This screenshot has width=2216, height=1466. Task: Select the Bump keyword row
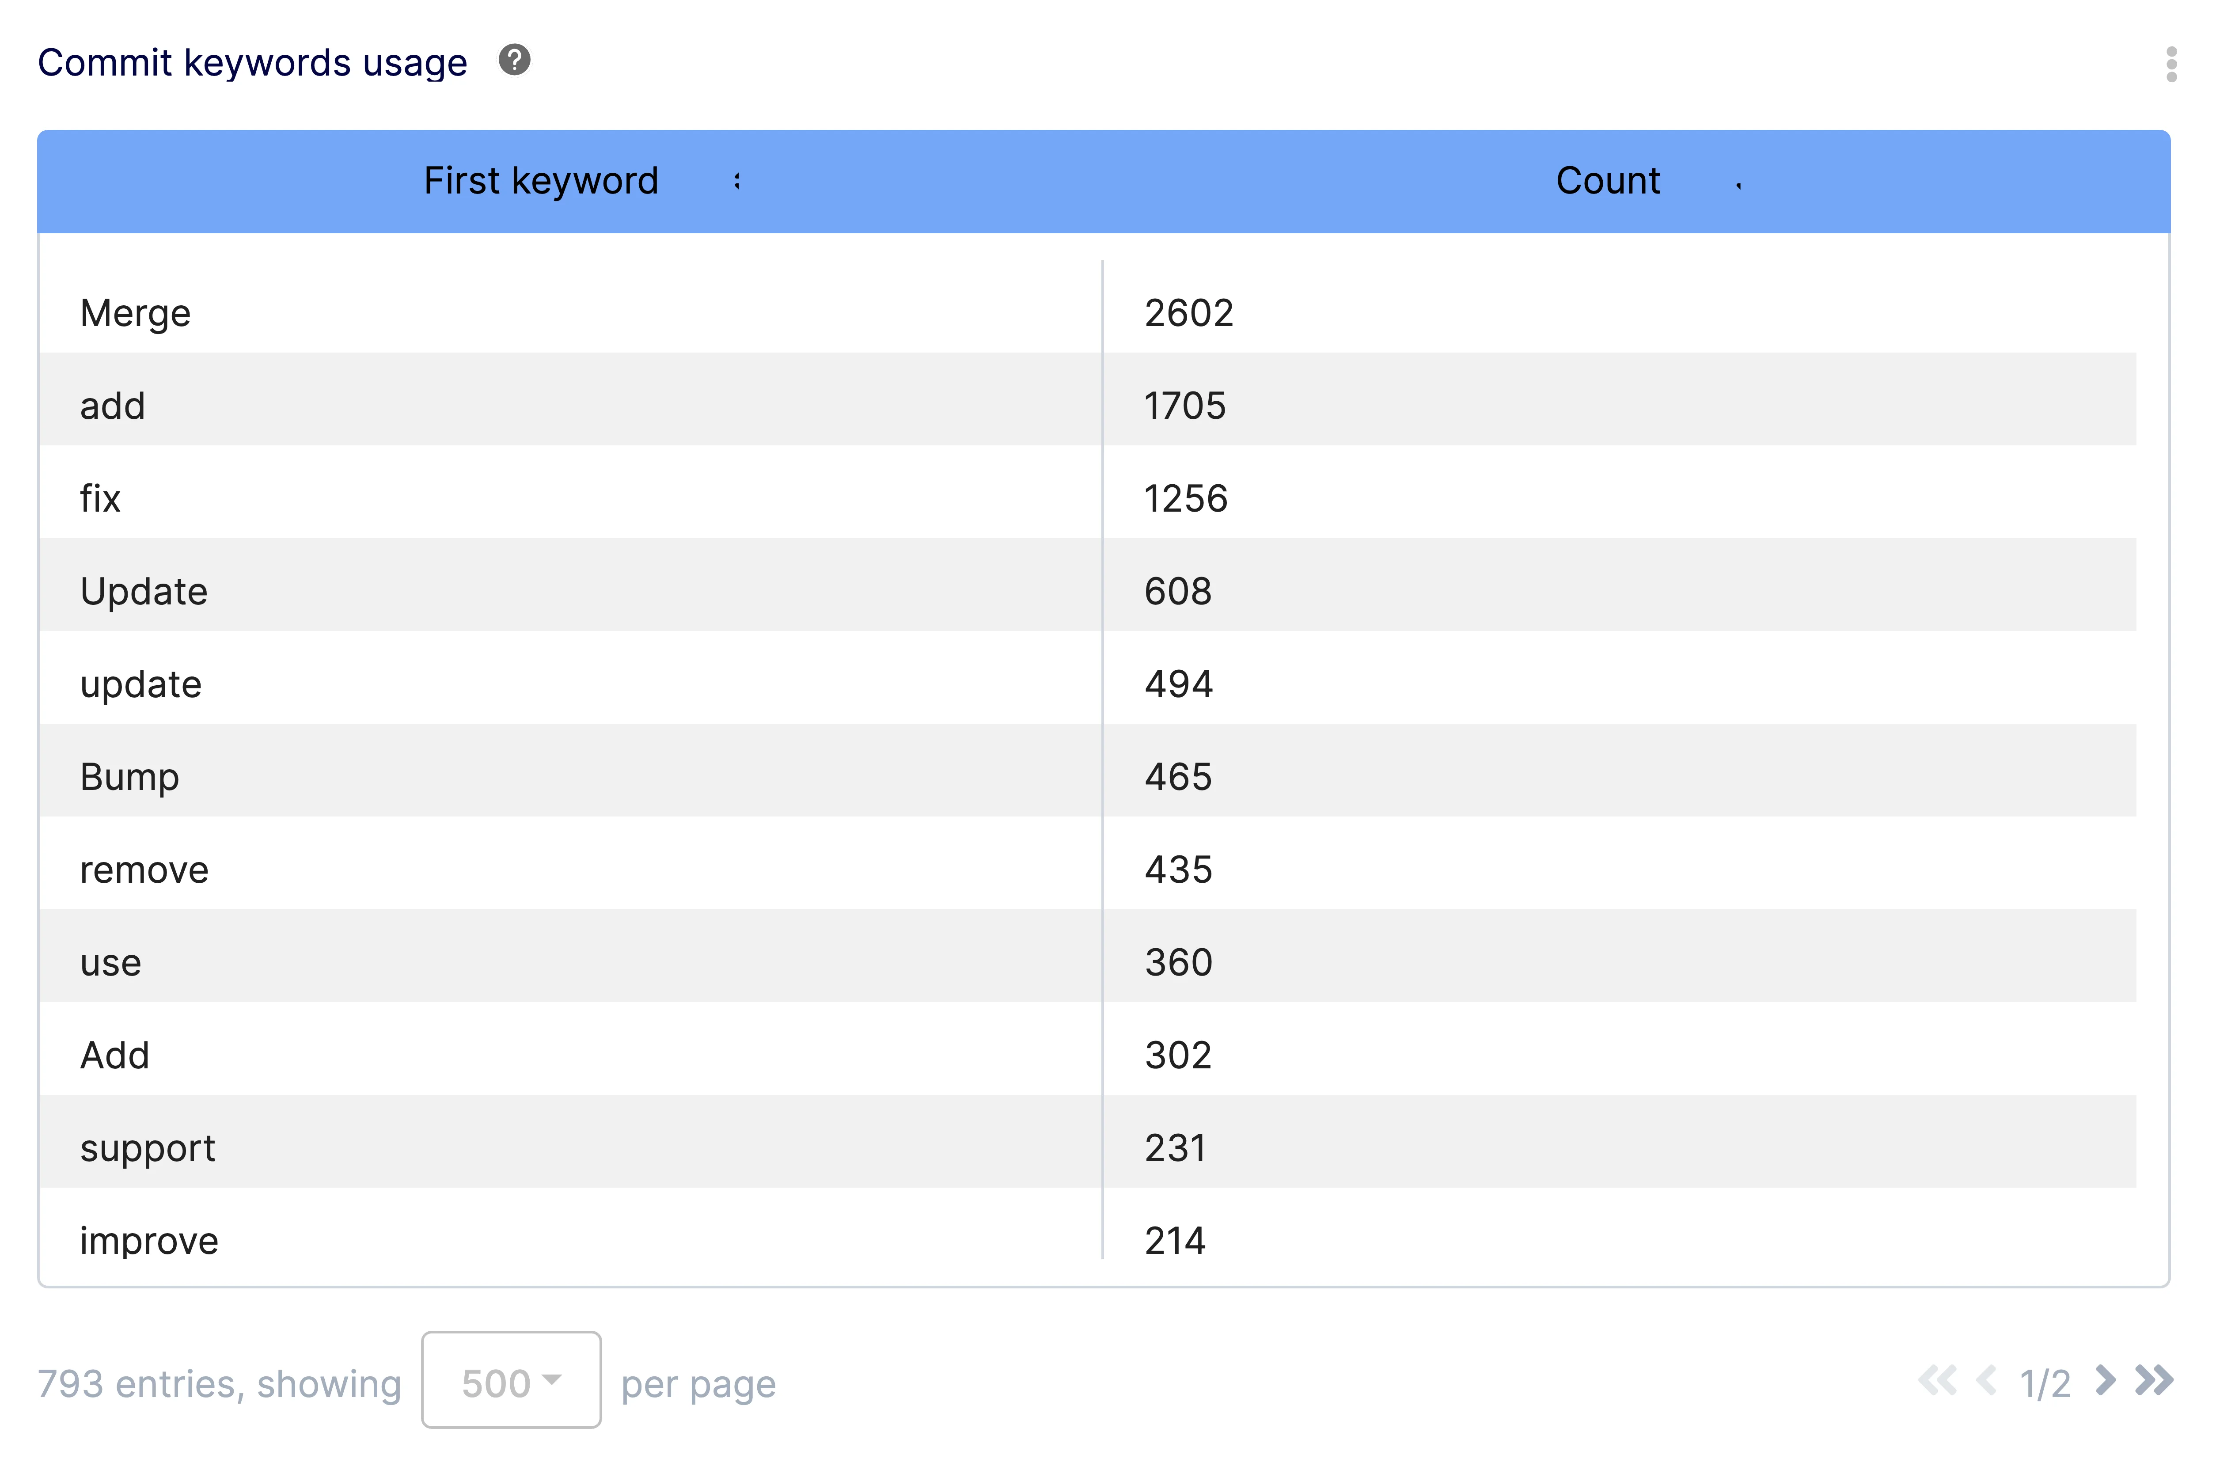(129, 776)
